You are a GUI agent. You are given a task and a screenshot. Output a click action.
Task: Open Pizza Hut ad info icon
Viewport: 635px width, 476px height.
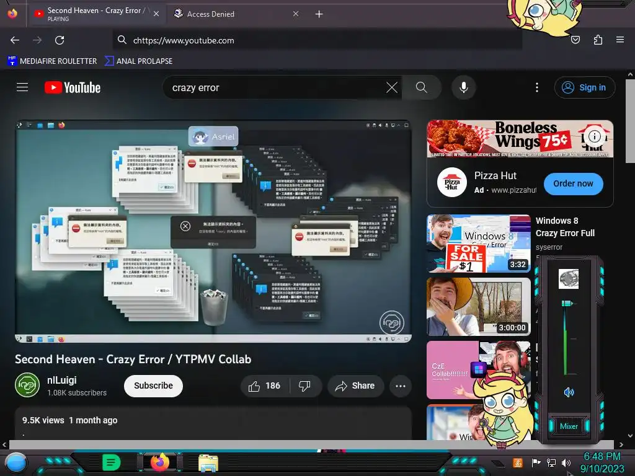[595, 136]
